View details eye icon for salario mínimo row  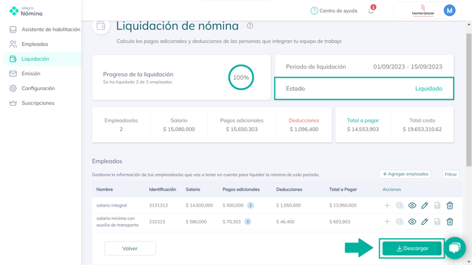412,221
